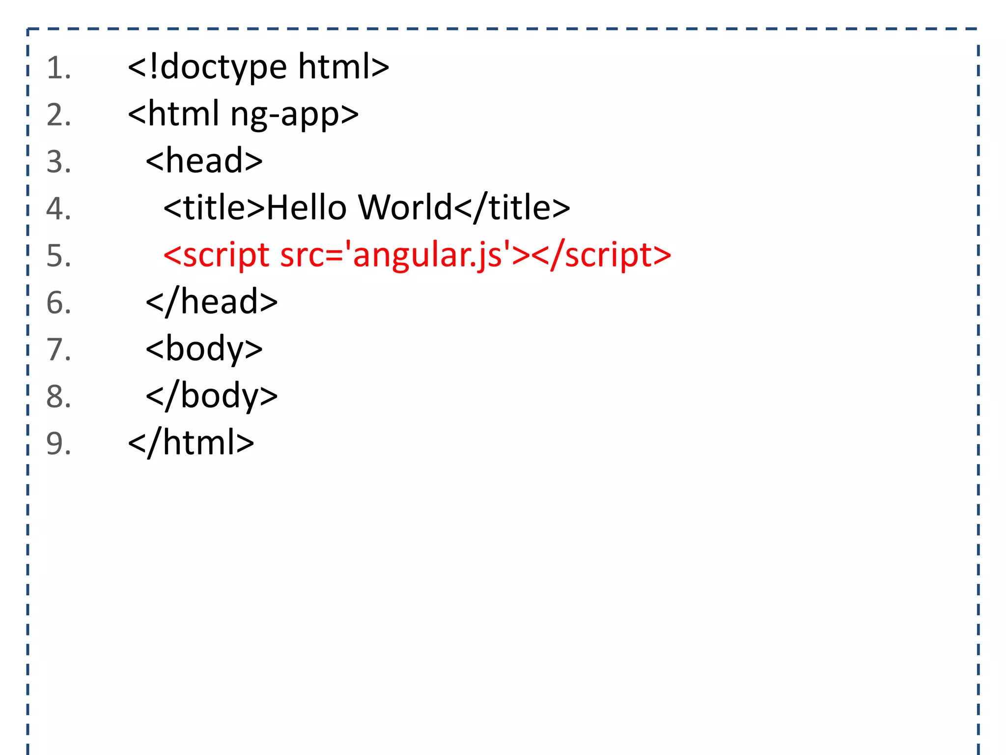Click the html ng-app opening tag
This screenshot has height=755, width=1006.
243,114
